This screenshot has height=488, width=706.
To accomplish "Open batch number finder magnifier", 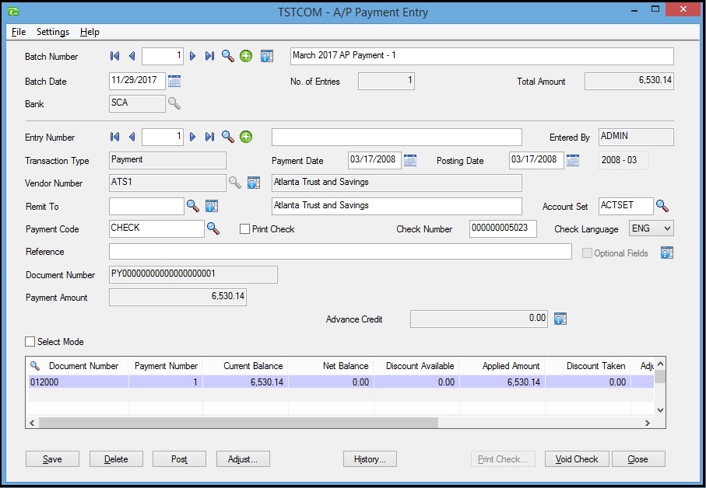I will [x=228, y=56].
